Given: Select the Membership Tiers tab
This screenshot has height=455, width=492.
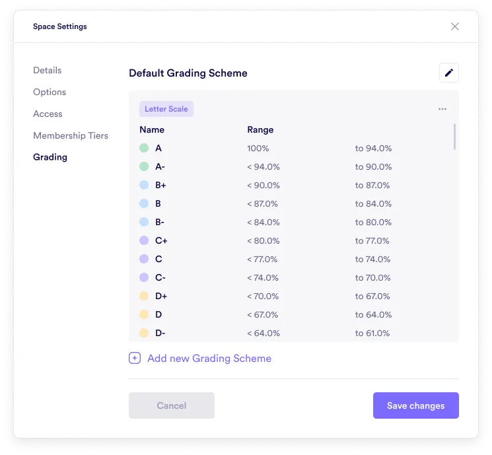Looking at the screenshot, I should point(71,135).
